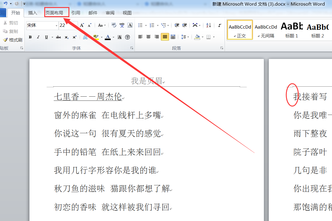Expand the underline style dropdown arrow

(x=52, y=37)
